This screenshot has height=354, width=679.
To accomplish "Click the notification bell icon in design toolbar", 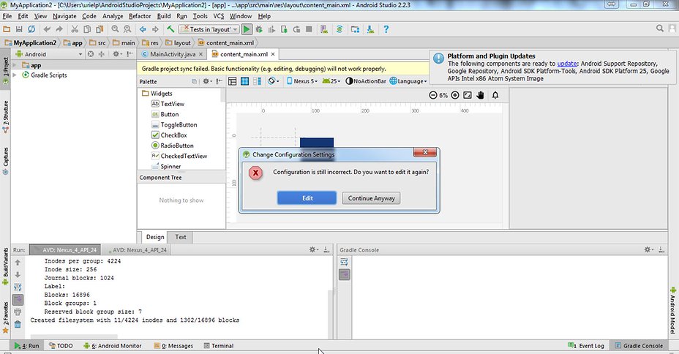I will pyautogui.click(x=495, y=95).
